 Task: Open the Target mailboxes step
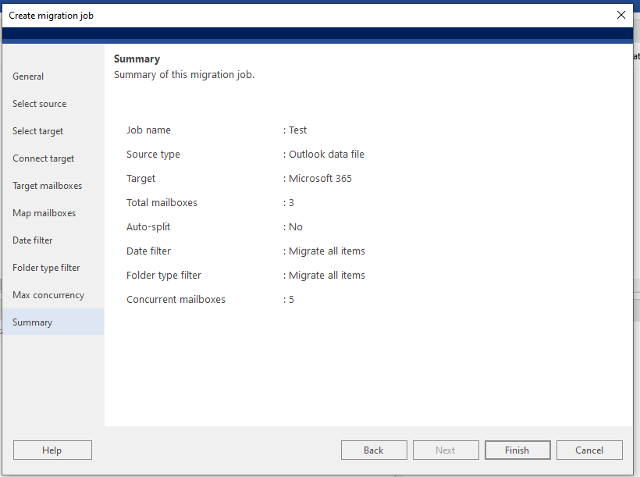tap(47, 185)
